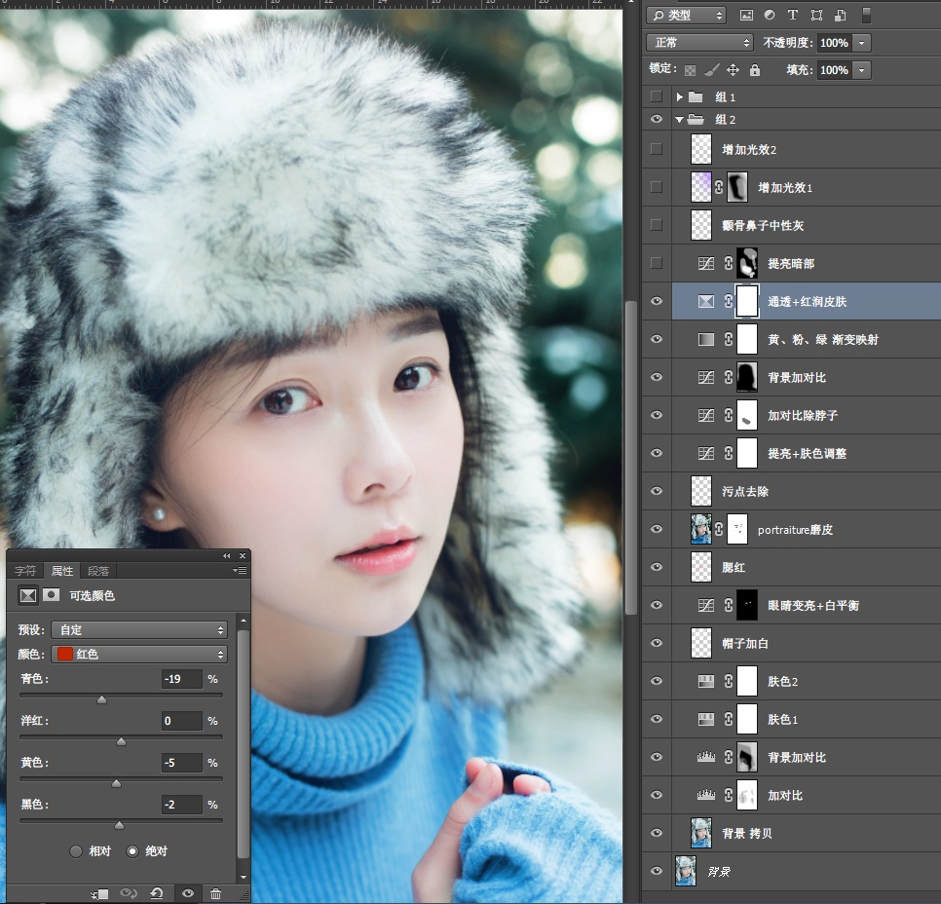Switch to the 属性 tab
The width and height of the screenshot is (941, 904).
tap(61, 570)
